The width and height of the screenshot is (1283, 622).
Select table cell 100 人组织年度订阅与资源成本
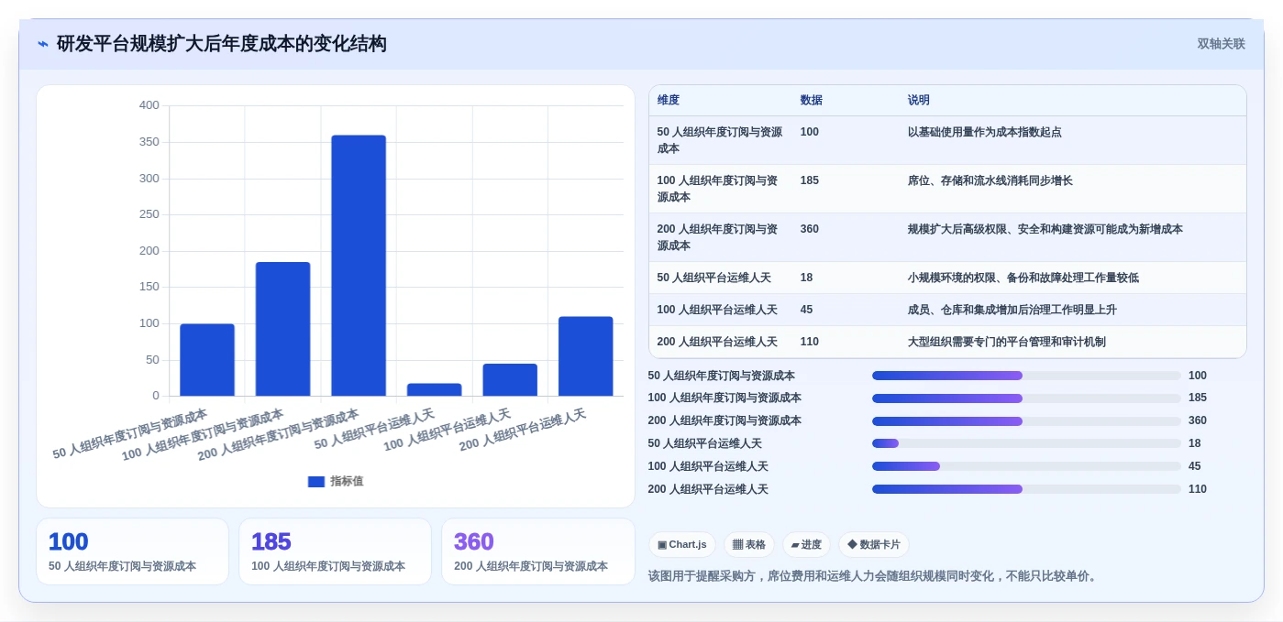click(x=721, y=189)
